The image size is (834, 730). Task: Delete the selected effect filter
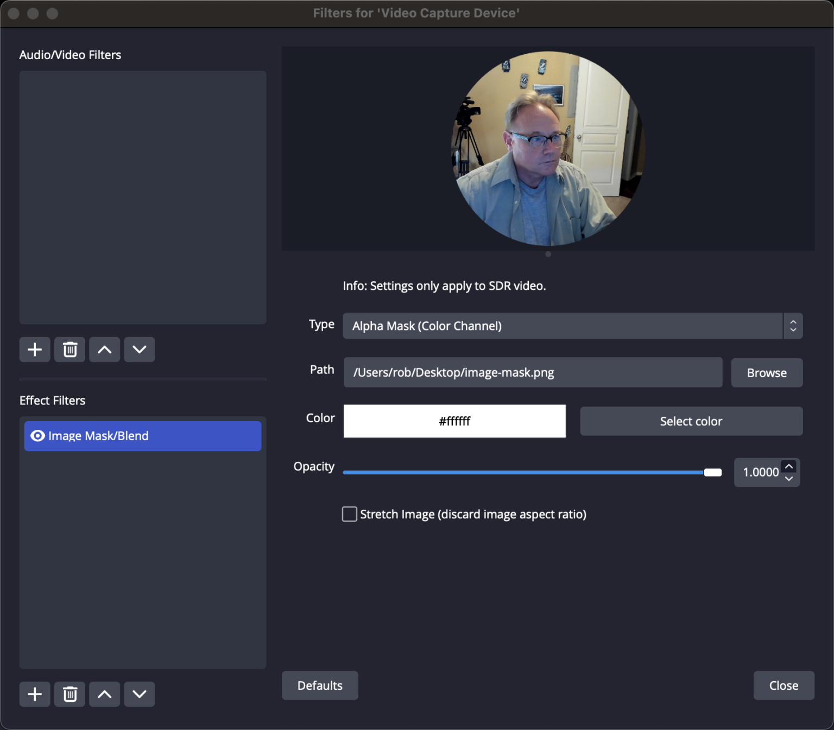click(x=69, y=694)
